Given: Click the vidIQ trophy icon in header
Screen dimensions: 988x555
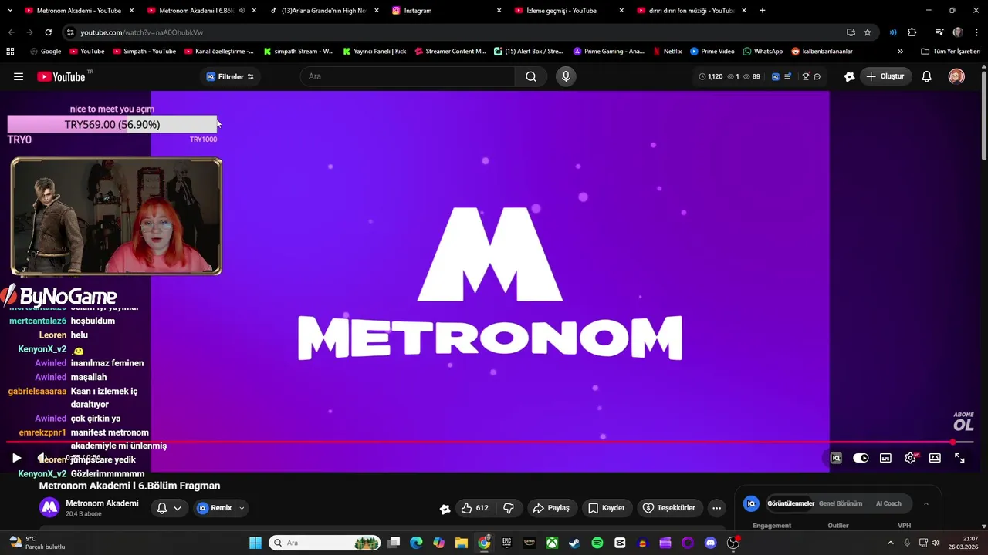Looking at the screenshot, I should 805,76.
